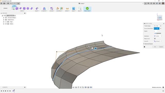Click the Save icon
This screenshot has height=93, width=165.
8,3
